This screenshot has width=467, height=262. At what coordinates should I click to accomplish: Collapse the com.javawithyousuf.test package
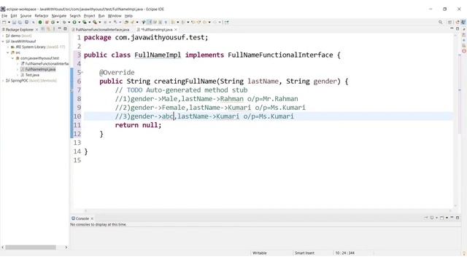coord(13,58)
